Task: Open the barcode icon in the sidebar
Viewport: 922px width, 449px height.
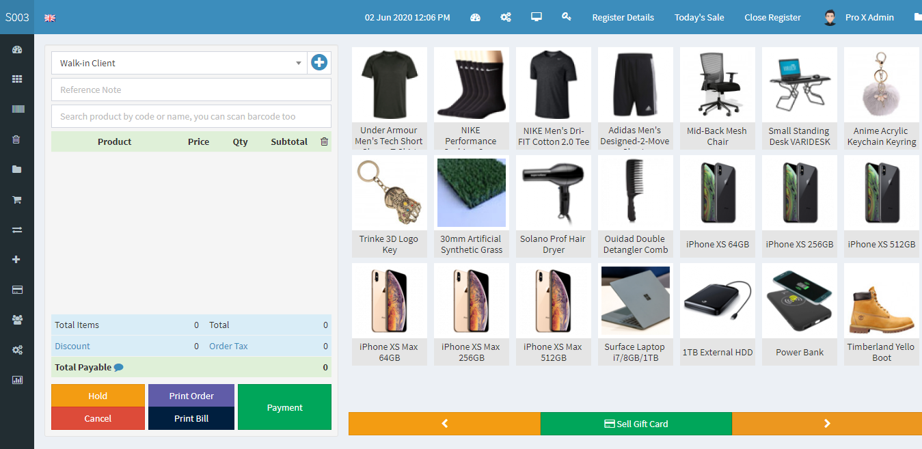Action: 17,109
